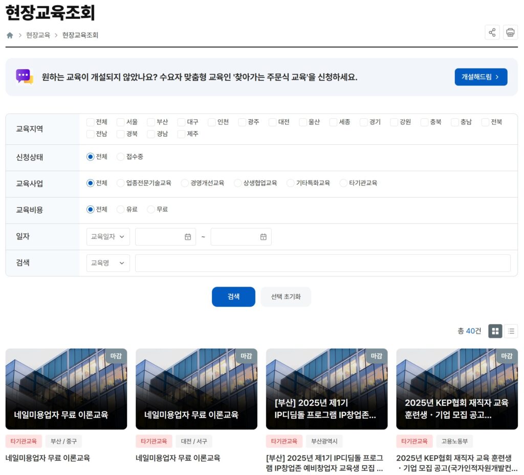Open the 부산 / 중구 네일미용업자 card thumbnail
The width and height of the screenshot is (524, 475).
point(66,389)
